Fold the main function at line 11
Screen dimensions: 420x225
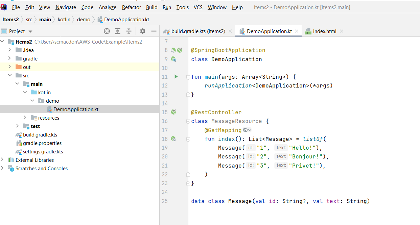[x=188, y=77]
